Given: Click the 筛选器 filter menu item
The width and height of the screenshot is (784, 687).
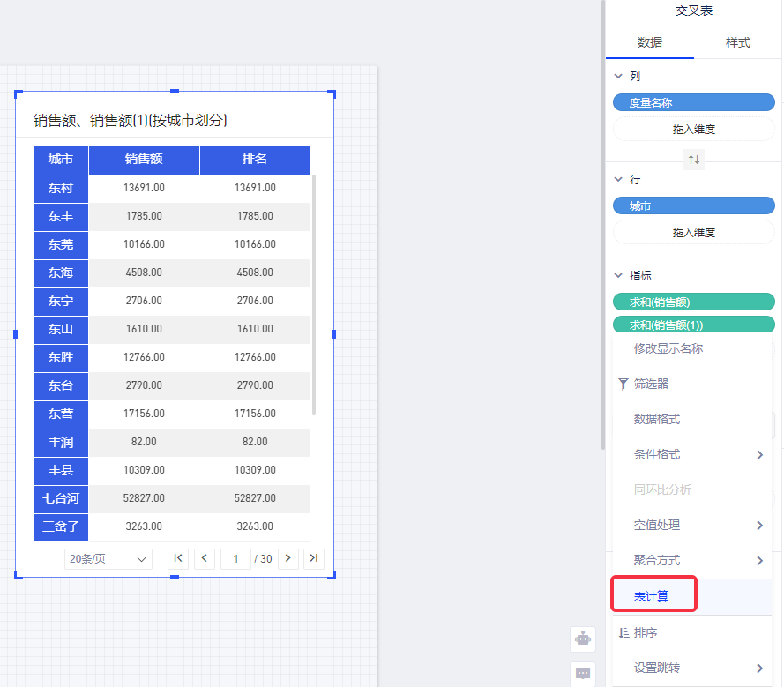Looking at the screenshot, I should [x=651, y=384].
